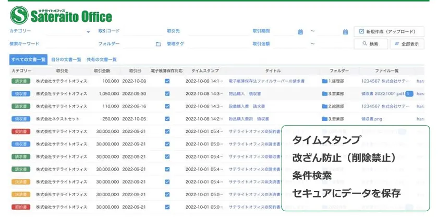Switch to the 自分の文書一覧 tab
Screen dimensions: 438x218
tap(66, 59)
